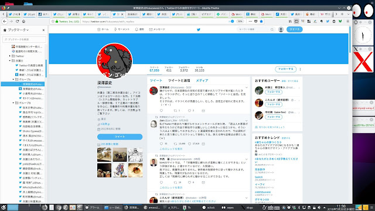
Task: Collapse the グループA bookmark folder
Action: tap(13, 80)
